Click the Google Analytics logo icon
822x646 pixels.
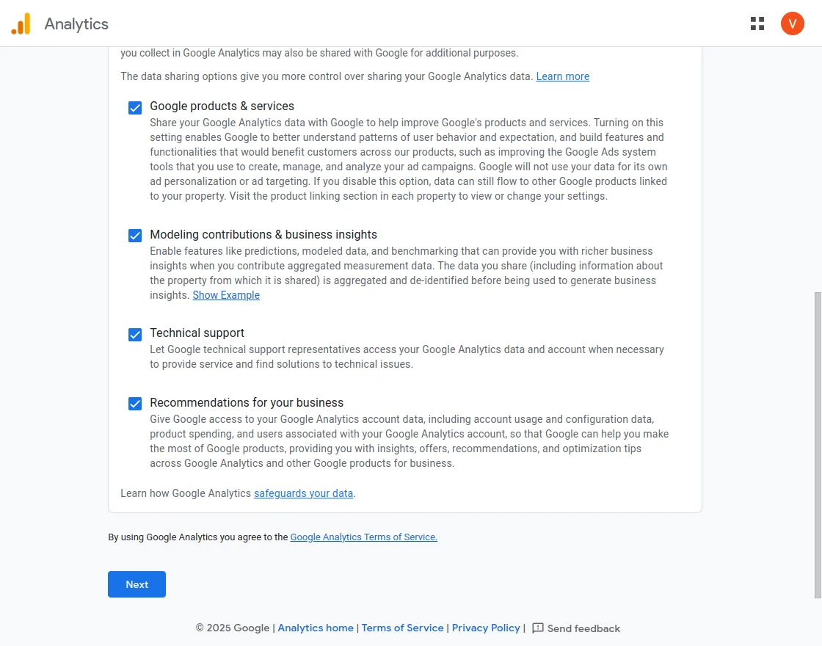pos(21,23)
